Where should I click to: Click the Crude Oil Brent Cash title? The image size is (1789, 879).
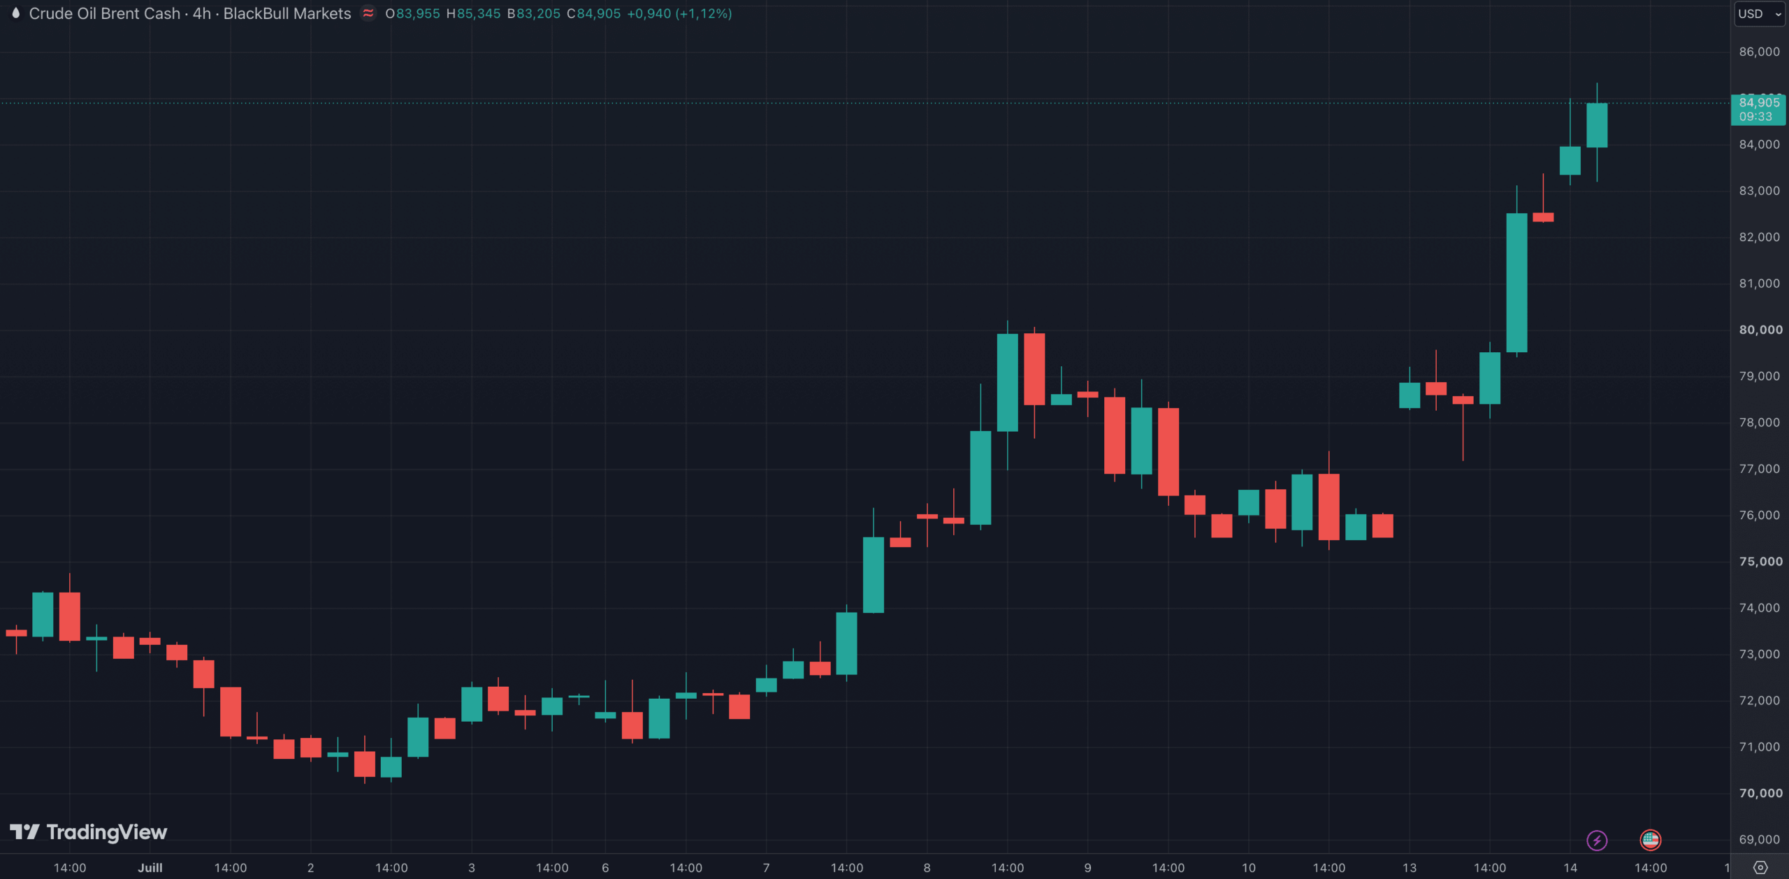click(105, 13)
